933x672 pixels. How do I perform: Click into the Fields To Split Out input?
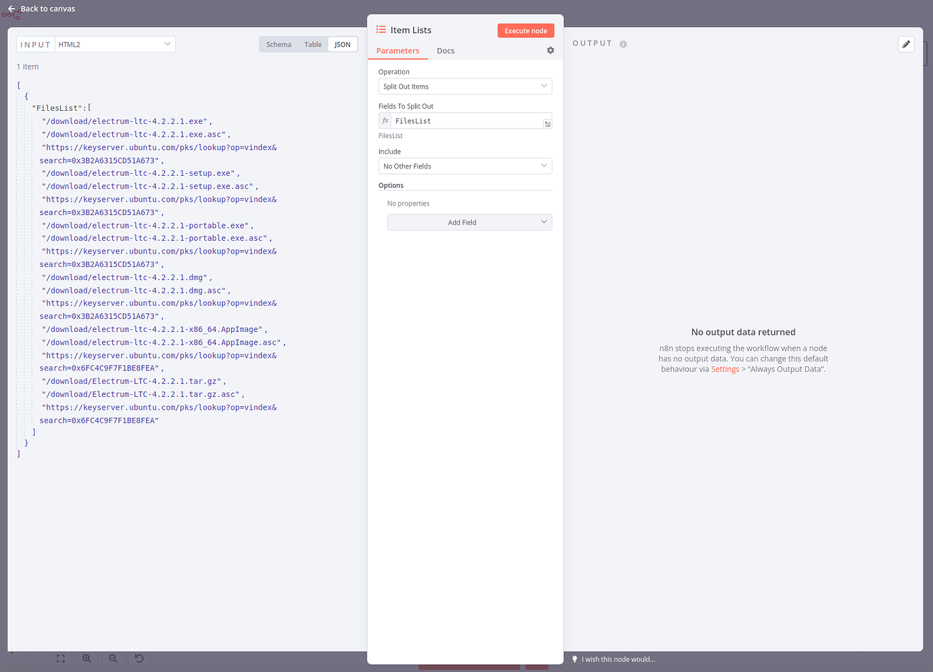[466, 121]
